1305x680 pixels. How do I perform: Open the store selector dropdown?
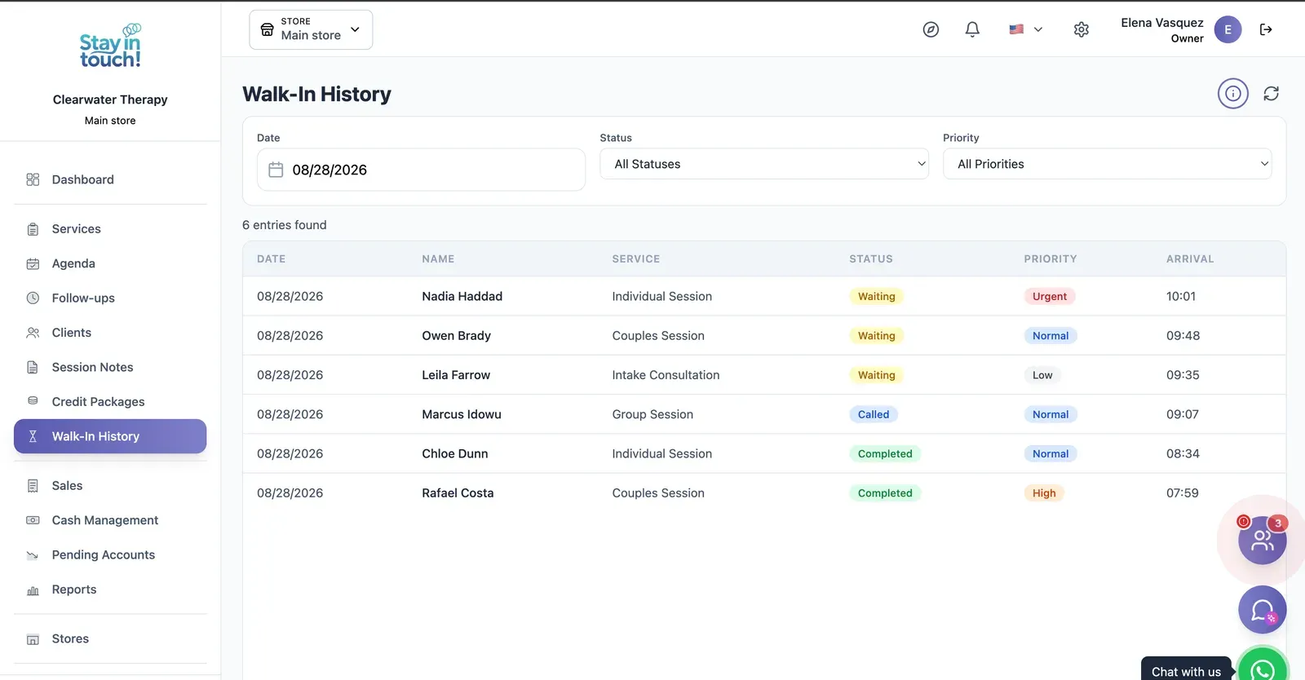(311, 29)
